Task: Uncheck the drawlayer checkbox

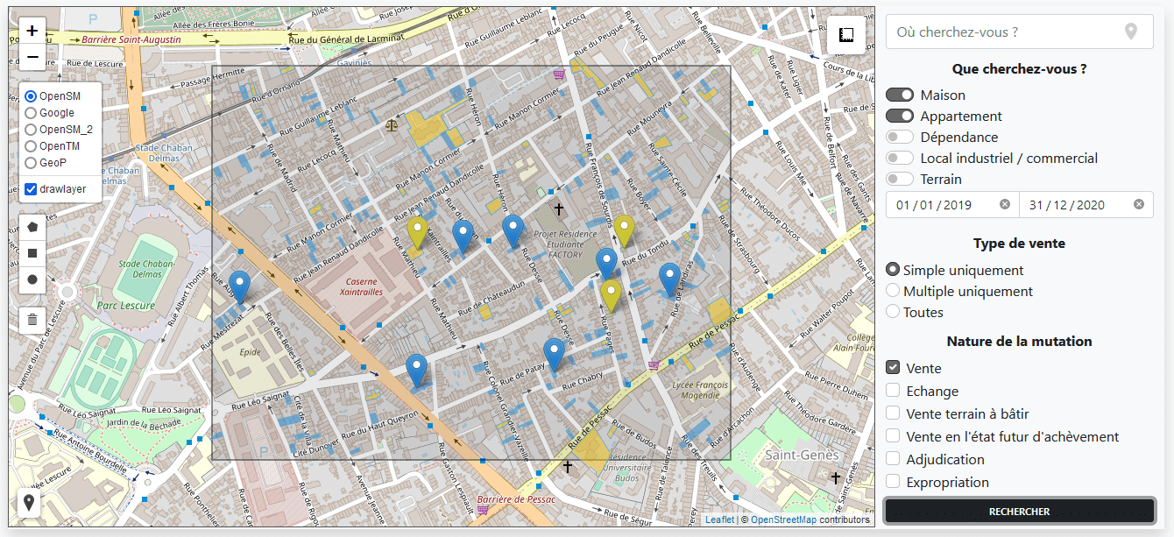Action: click(x=31, y=189)
